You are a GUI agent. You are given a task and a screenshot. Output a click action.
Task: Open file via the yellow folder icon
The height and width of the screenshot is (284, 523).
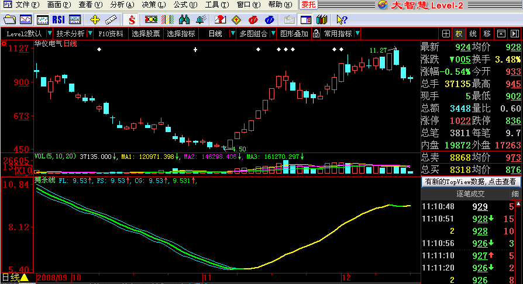pos(9,20)
